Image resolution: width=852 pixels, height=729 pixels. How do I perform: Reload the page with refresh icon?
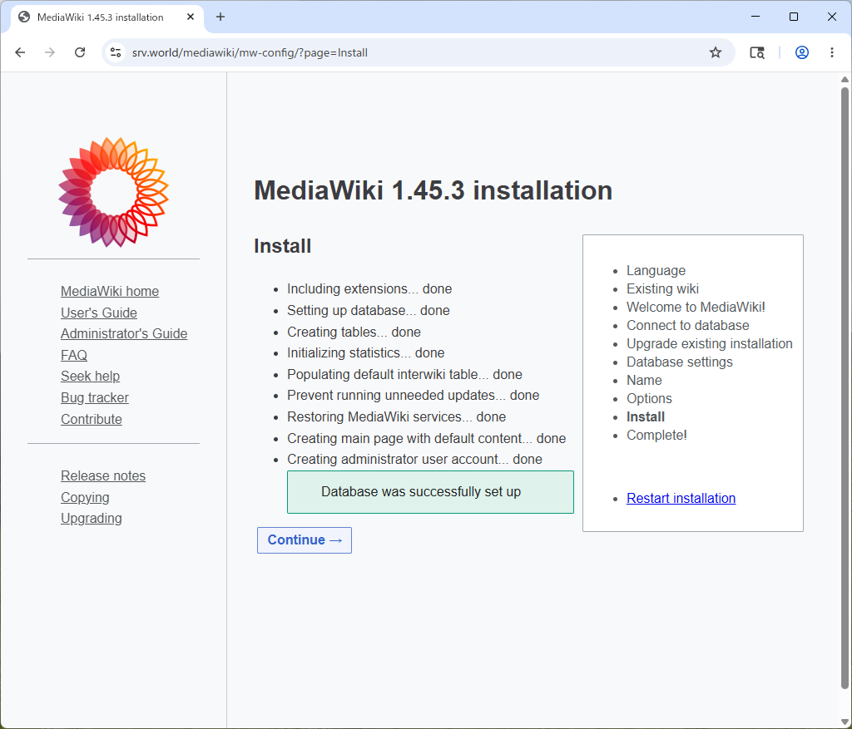(x=80, y=52)
